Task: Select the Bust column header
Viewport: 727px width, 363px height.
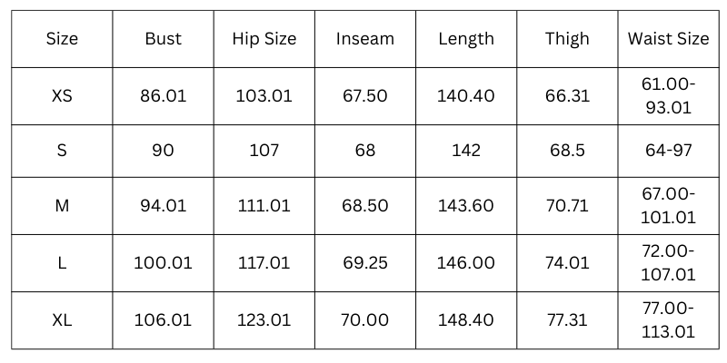Action: pos(164,38)
